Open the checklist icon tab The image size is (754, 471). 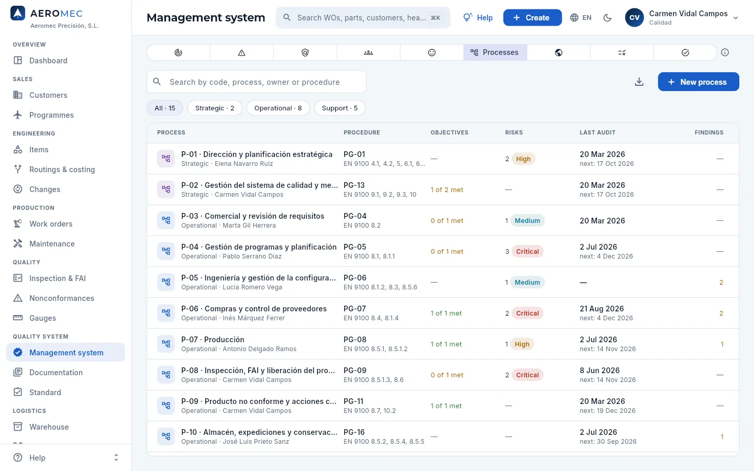point(622,52)
